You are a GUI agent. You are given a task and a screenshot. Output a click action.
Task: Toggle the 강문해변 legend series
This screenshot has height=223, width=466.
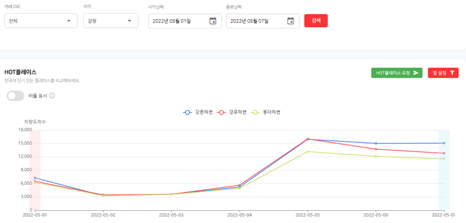(x=197, y=112)
